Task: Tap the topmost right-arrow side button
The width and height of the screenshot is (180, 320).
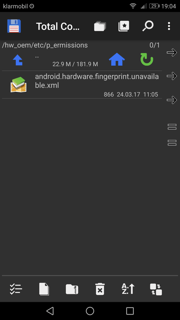Action: pos(172,52)
